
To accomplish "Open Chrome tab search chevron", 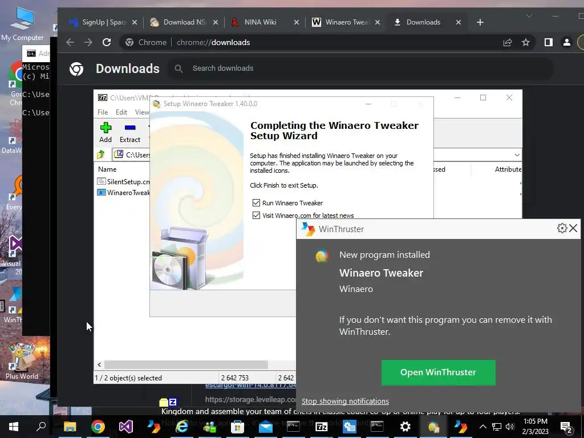I will tap(529, 16).
